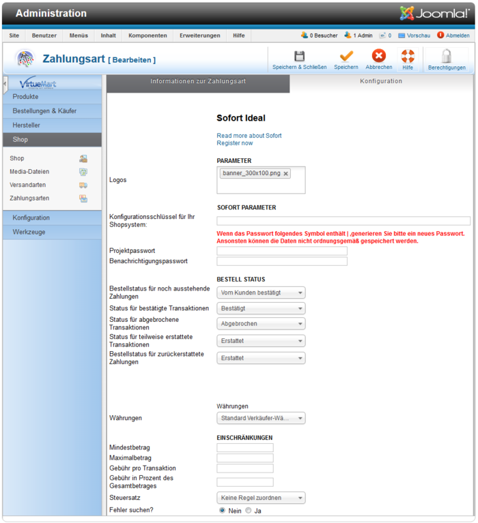Viewport: 478px width, 523px height.
Task: Open the Komponenten menu
Action: pyautogui.click(x=147, y=35)
